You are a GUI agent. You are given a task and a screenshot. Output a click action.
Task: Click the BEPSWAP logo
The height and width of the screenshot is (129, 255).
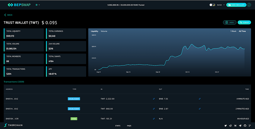[x=19, y=5]
